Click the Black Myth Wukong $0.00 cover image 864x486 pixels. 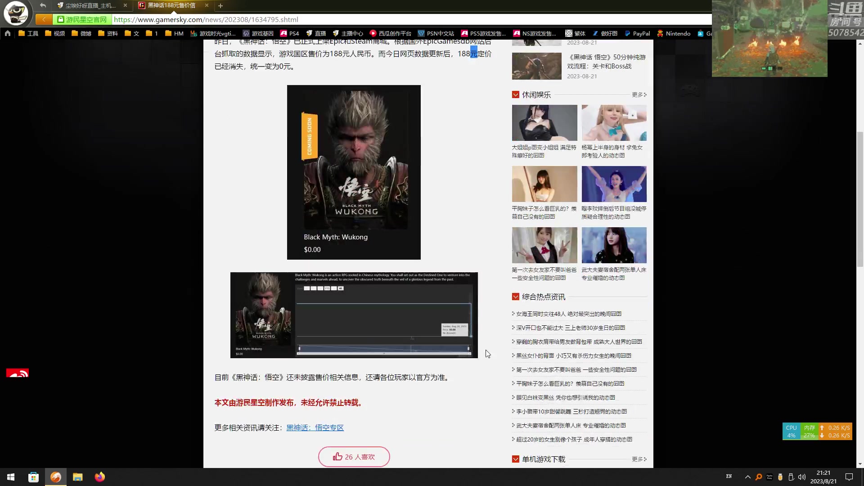tap(354, 172)
